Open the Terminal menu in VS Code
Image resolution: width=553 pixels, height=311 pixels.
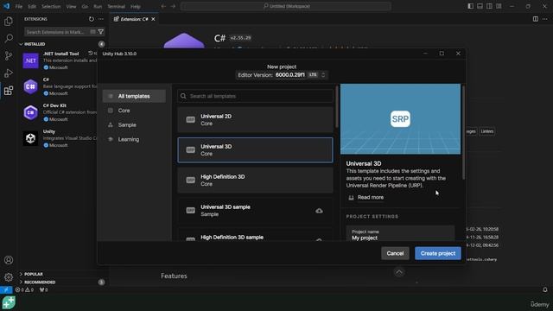click(116, 6)
